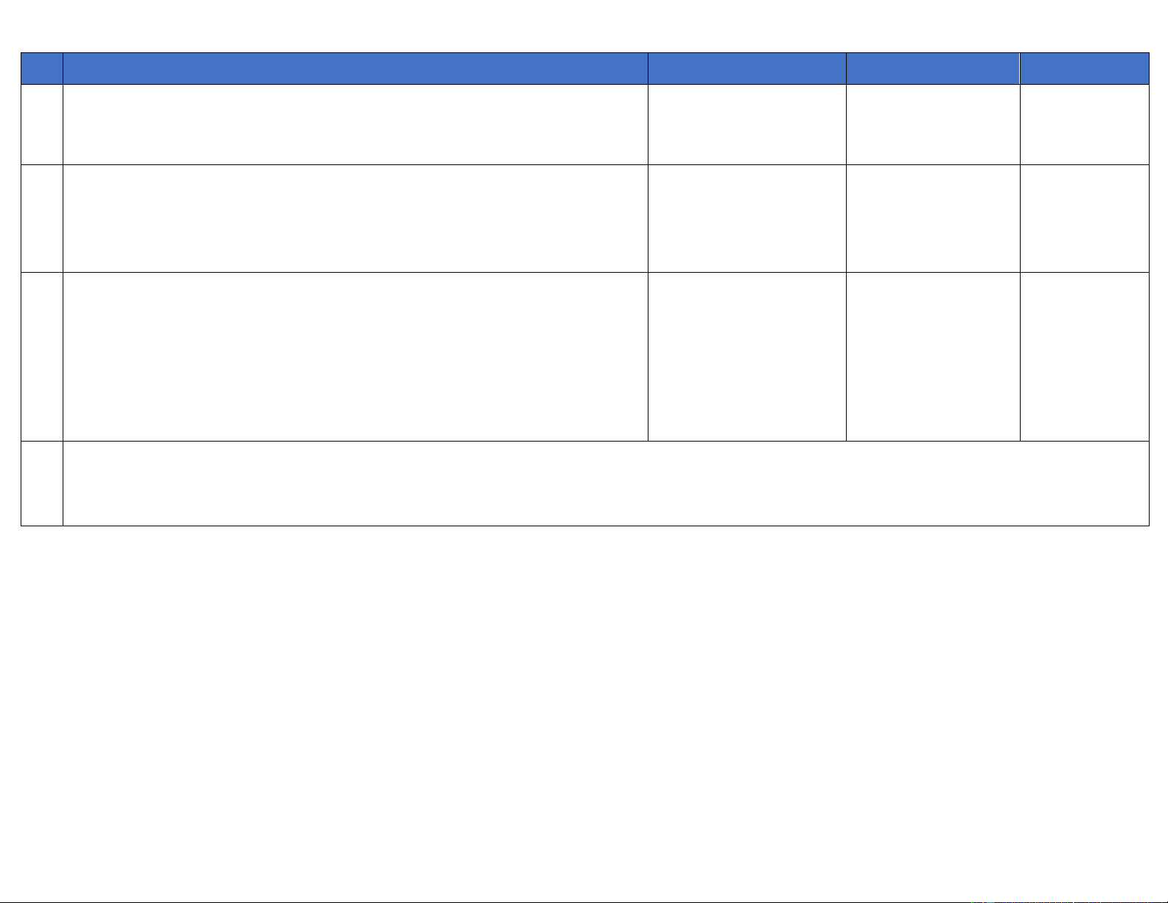Click the tallest row's last column cell
Screen dimensions: 1168x903
tap(1084, 357)
